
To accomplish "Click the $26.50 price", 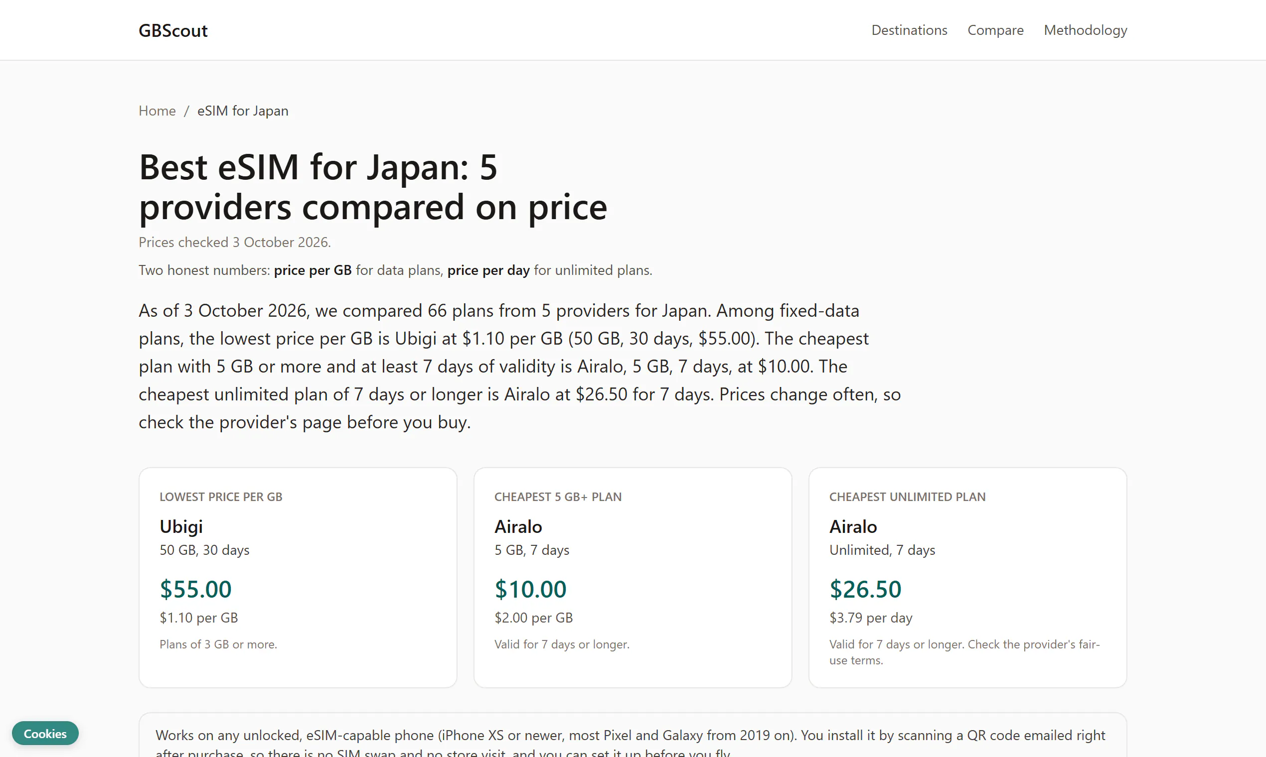I will click(x=865, y=589).
